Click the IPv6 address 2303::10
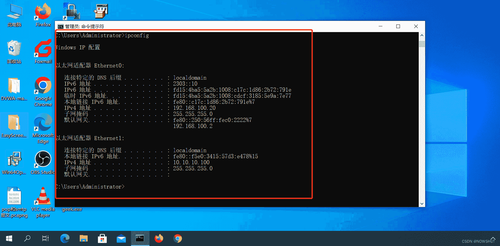Screen dimensions: 500x246 [x=185, y=84]
